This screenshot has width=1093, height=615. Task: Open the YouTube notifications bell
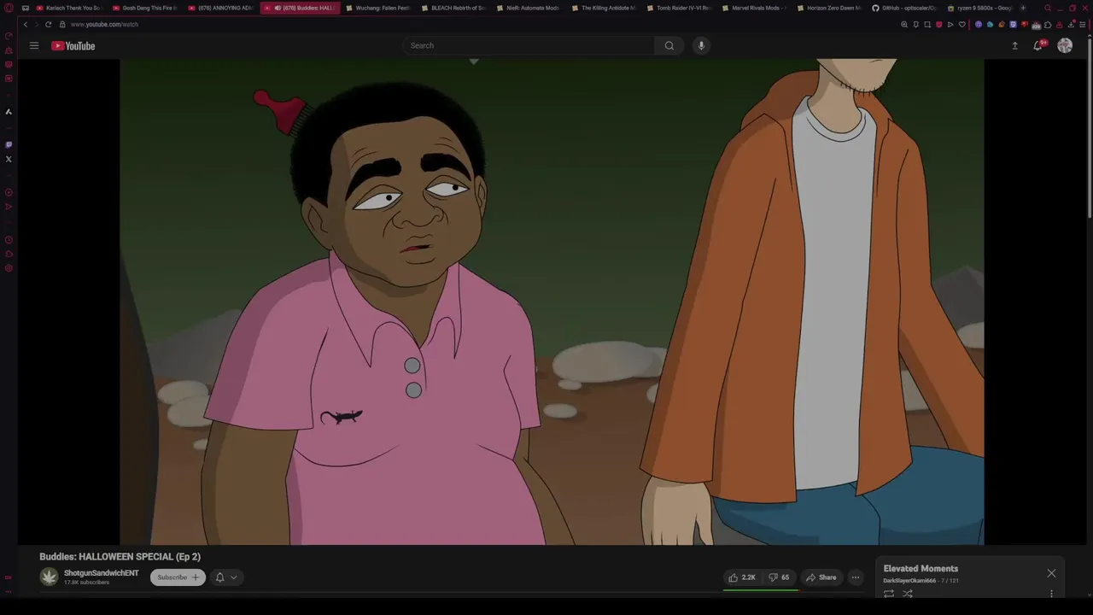tap(1037, 45)
